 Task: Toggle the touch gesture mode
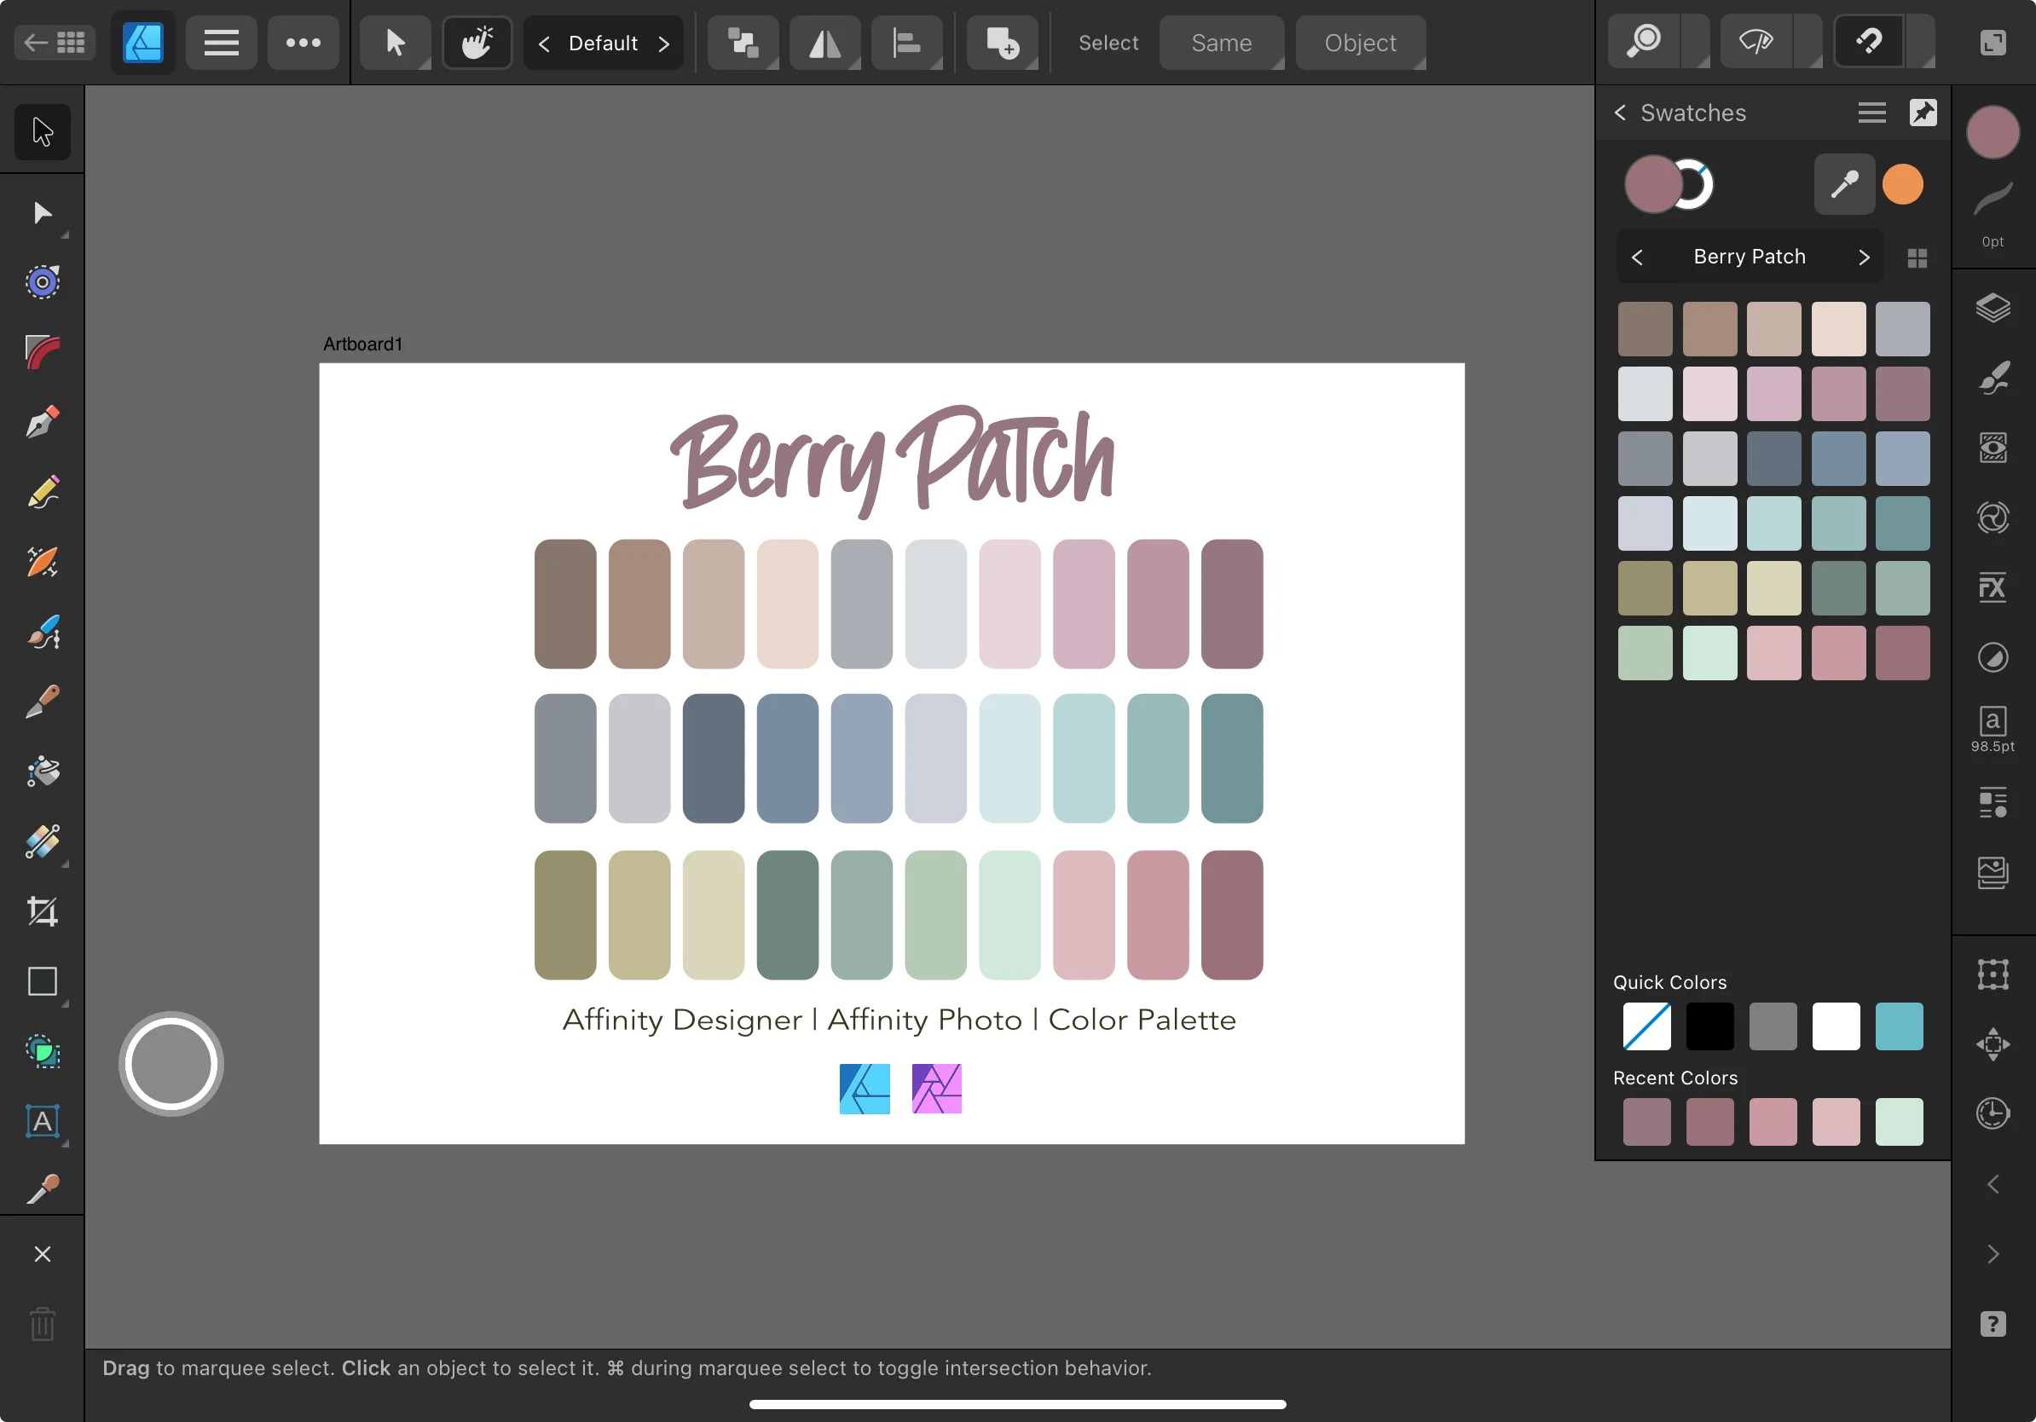477,42
